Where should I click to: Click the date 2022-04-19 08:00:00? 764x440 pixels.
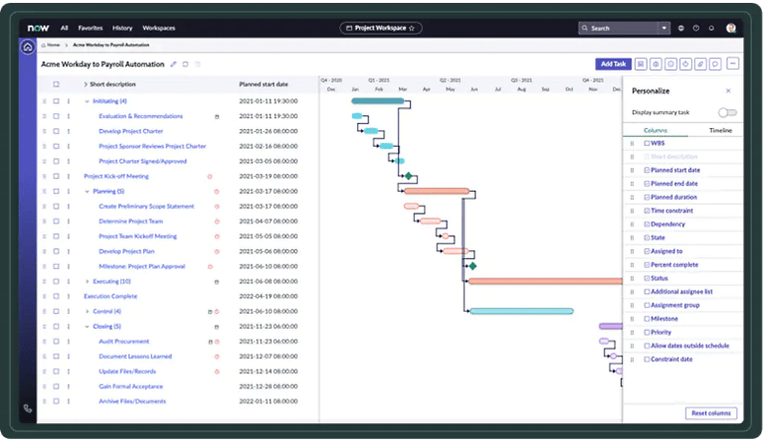pyautogui.click(x=269, y=296)
